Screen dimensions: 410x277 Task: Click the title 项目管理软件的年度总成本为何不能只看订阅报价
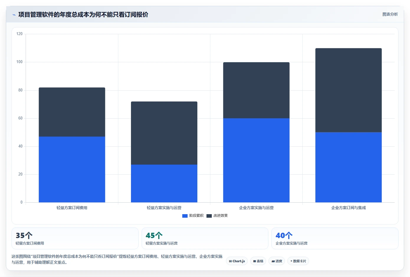83,14
